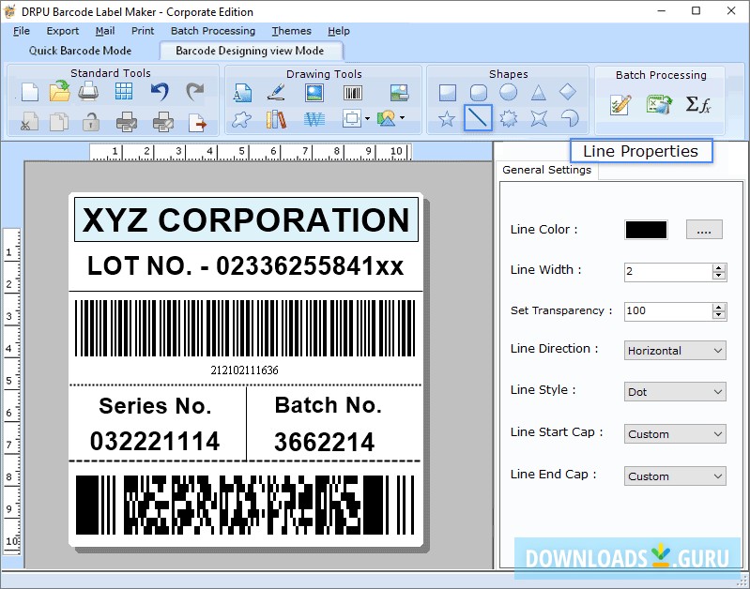Insert a barcode with the barcode tool
Viewport: 750px width, 589px height.
coord(353,92)
